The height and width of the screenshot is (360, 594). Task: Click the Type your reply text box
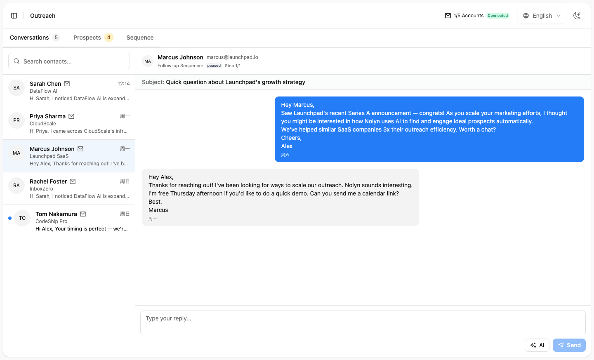[x=363, y=322]
